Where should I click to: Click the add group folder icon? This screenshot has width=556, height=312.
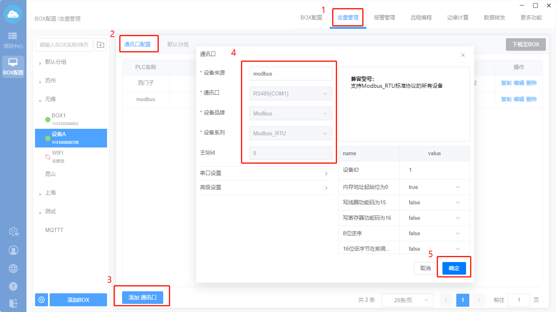(x=101, y=45)
